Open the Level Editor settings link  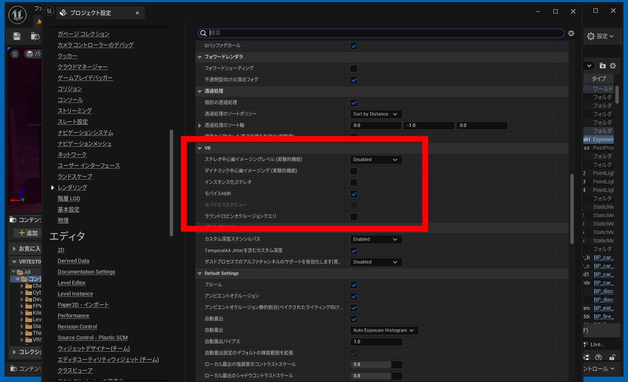pyautogui.click(x=72, y=283)
